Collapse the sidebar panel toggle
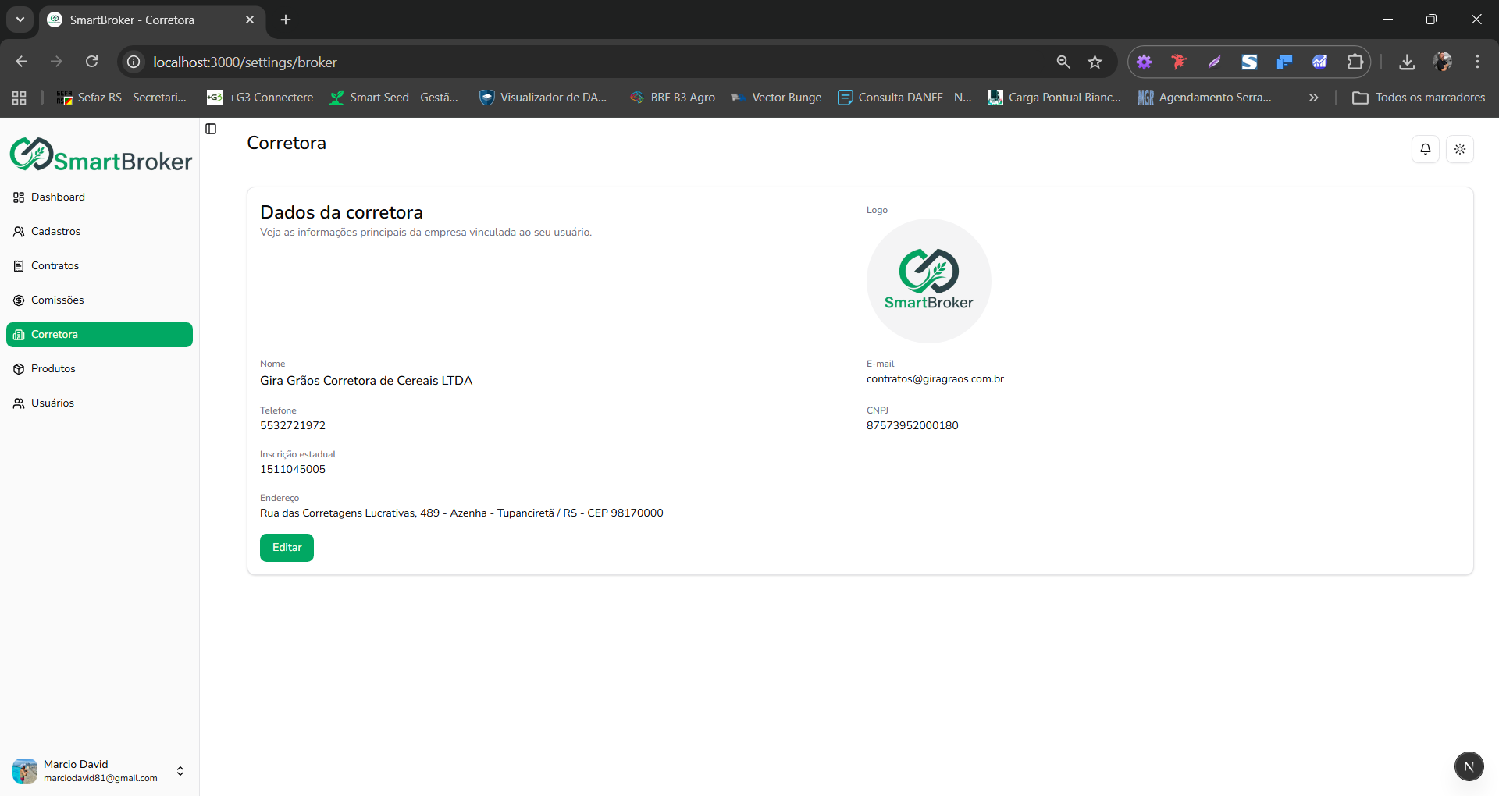Screen dimensions: 1499x796 pyautogui.click(x=211, y=129)
